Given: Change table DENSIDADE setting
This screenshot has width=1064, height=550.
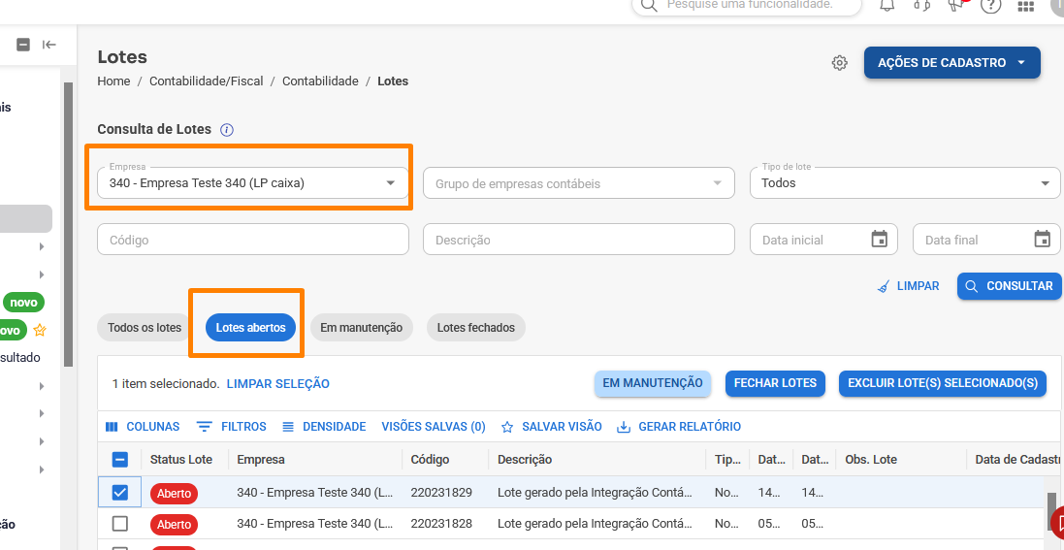Looking at the screenshot, I should [324, 427].
